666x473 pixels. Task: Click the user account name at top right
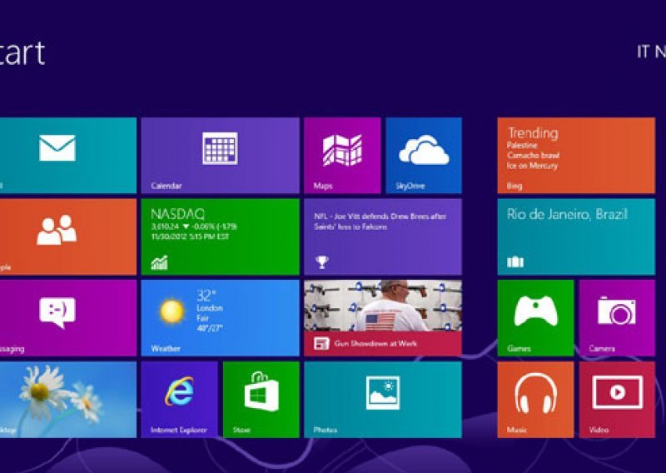(x=651, y=52)
